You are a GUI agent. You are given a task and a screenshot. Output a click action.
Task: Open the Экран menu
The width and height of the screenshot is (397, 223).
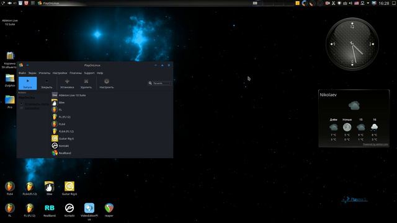click(32, 73)
